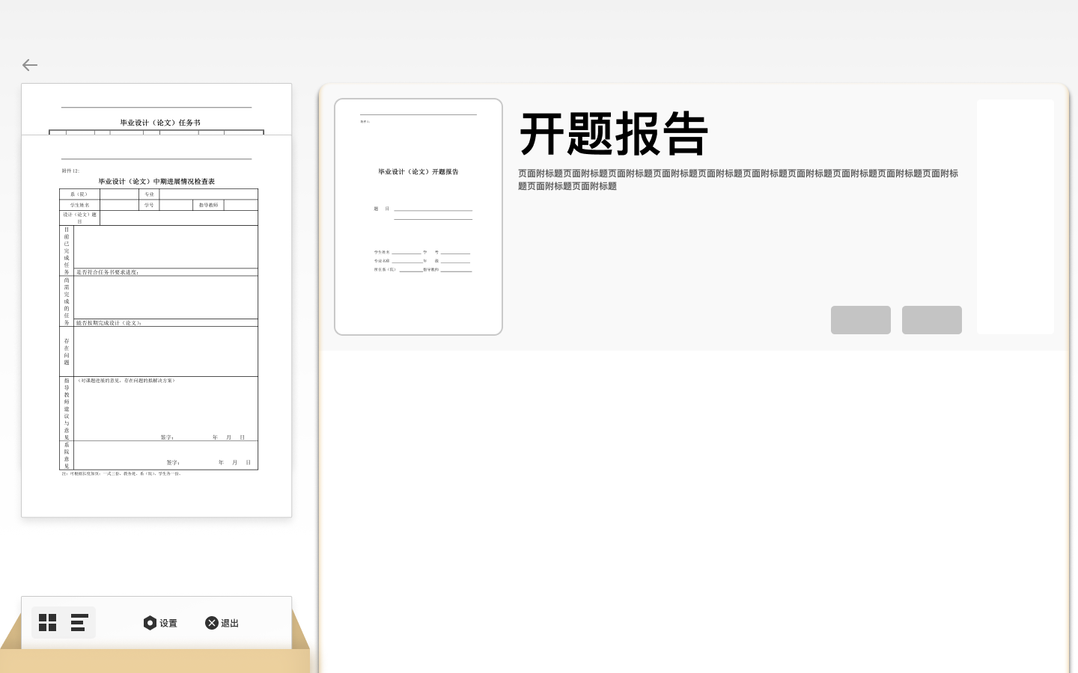This screenshot has height=673, width=1078.
Task: Click the 存在问题 row label
Action: point(67,351)
